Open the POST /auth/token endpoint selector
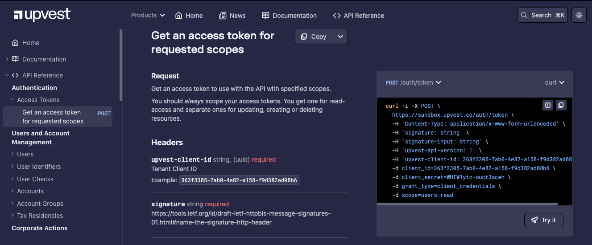 pos(414,82)
